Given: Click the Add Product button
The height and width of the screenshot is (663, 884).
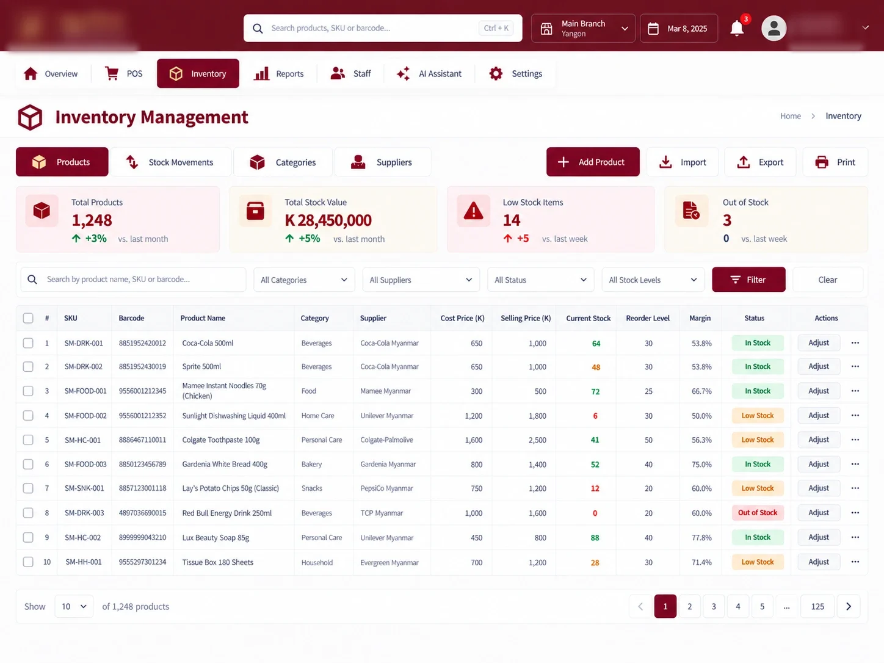Looking at the screenshot, I should (x=593, y=162).
